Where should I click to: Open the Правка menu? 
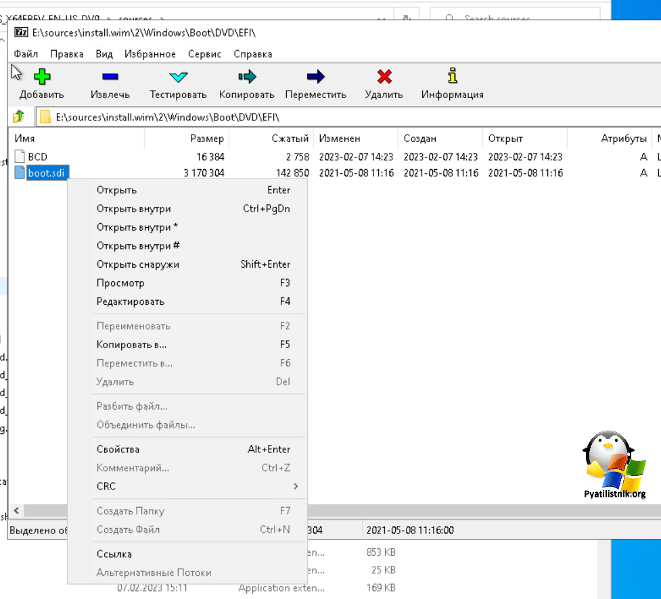66,54
